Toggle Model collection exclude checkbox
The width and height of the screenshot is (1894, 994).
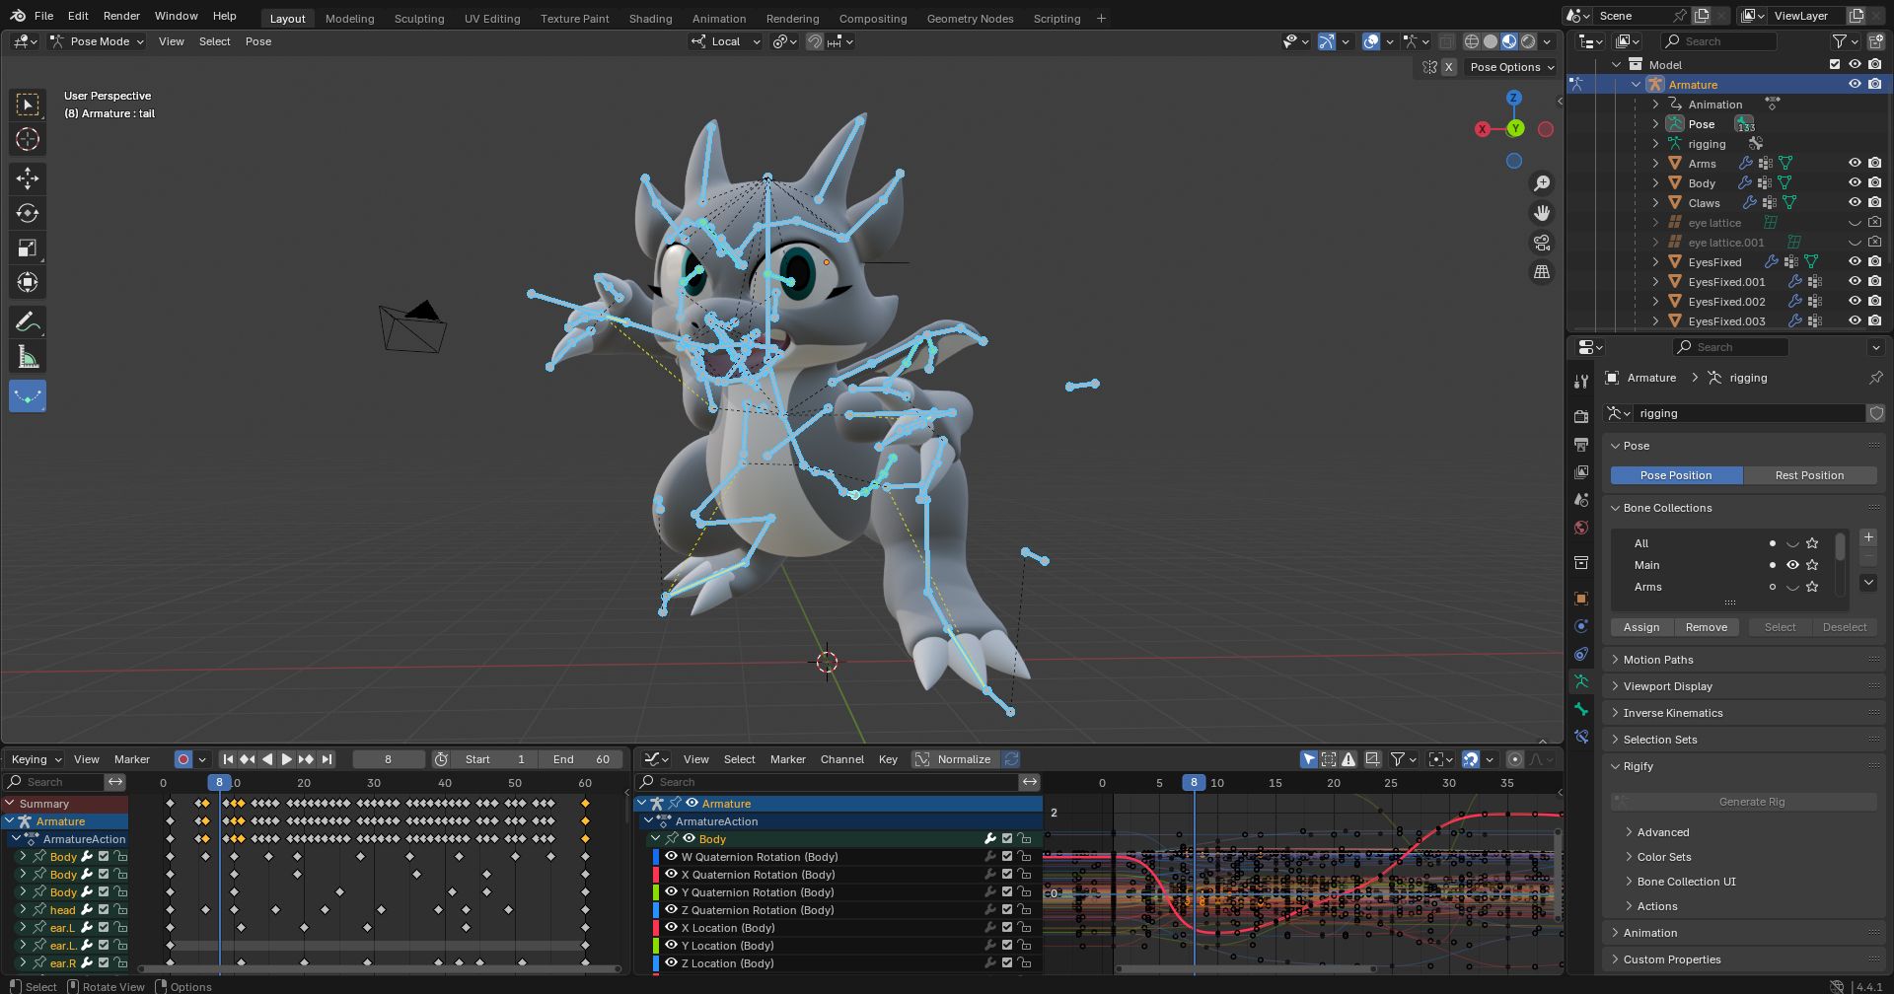(x=1835, y=65)
